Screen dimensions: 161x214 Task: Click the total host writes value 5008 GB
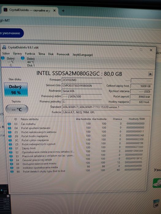coord(141,86)
